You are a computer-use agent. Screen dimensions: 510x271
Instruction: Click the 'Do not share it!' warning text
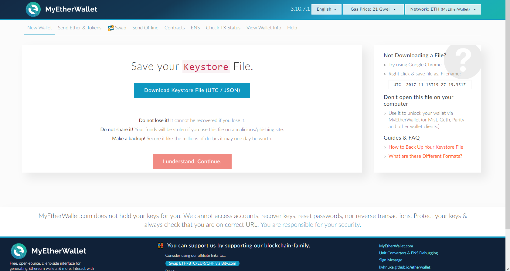click(117, 130)
